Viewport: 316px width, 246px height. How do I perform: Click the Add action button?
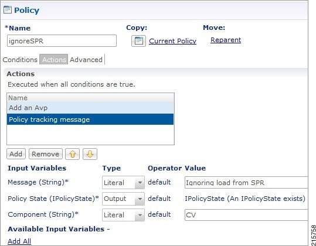16,154
